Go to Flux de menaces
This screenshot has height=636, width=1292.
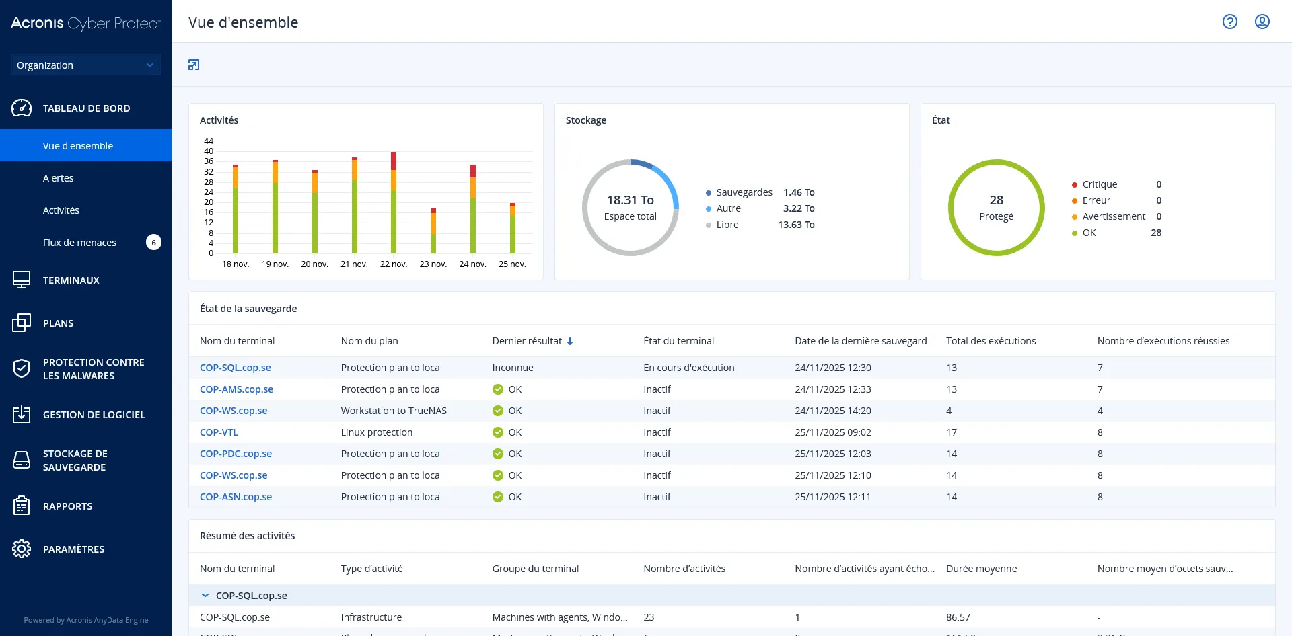pos(79,243)
